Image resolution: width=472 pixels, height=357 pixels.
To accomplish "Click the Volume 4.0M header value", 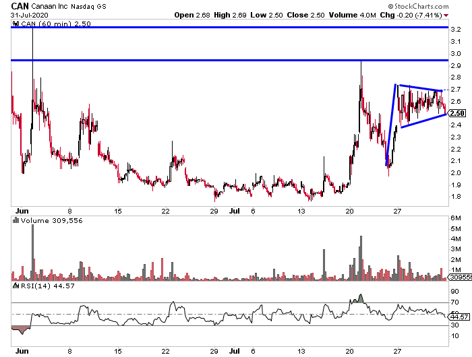I will coord(352,15).
